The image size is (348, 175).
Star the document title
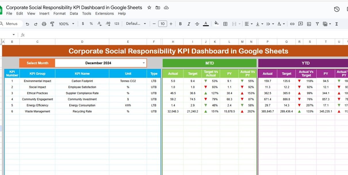coord(149,7)
